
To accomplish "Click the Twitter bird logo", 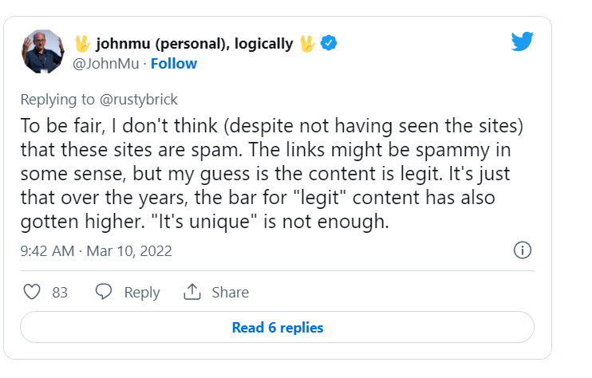I will (523, 42).
